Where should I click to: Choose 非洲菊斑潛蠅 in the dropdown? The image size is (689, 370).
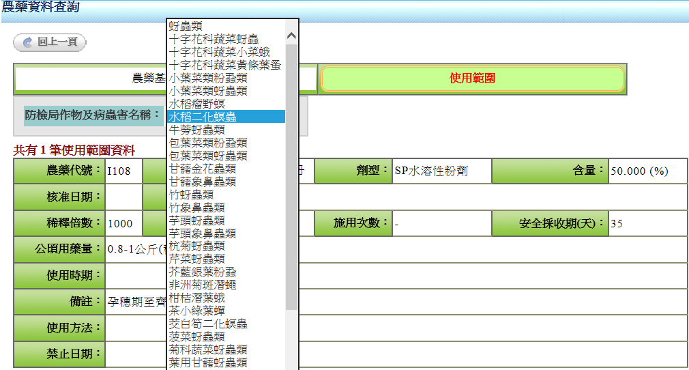click(x=202, y=285)
